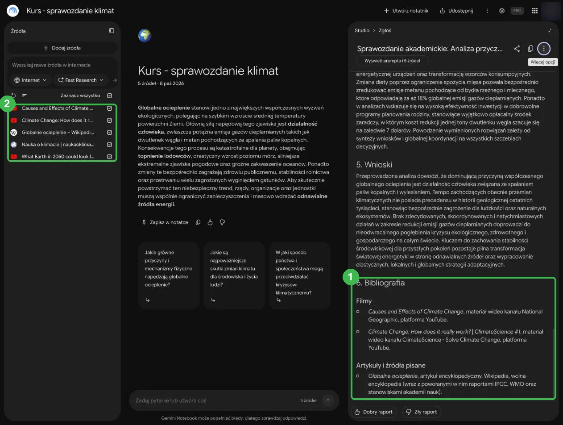Screen dimensions: 563x425
Task: Open the settings gear
Action: (x=502, y=11)
